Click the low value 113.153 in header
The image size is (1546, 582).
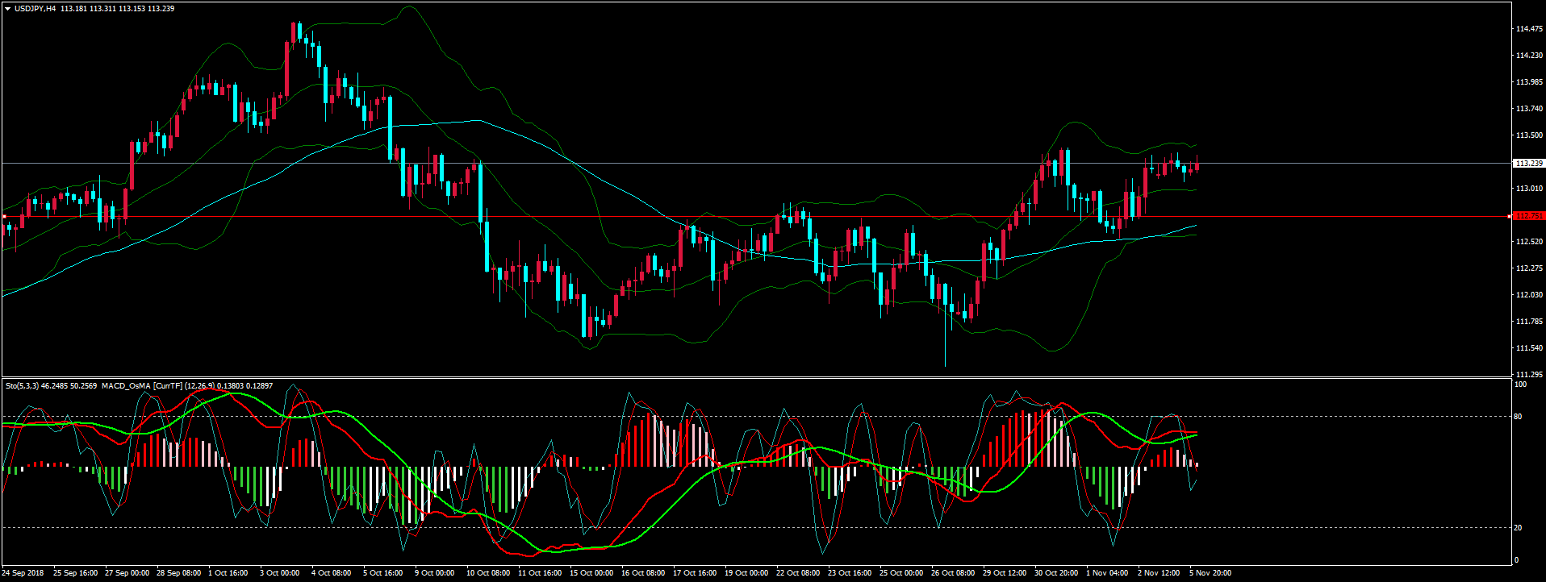[x=132, y=9]
